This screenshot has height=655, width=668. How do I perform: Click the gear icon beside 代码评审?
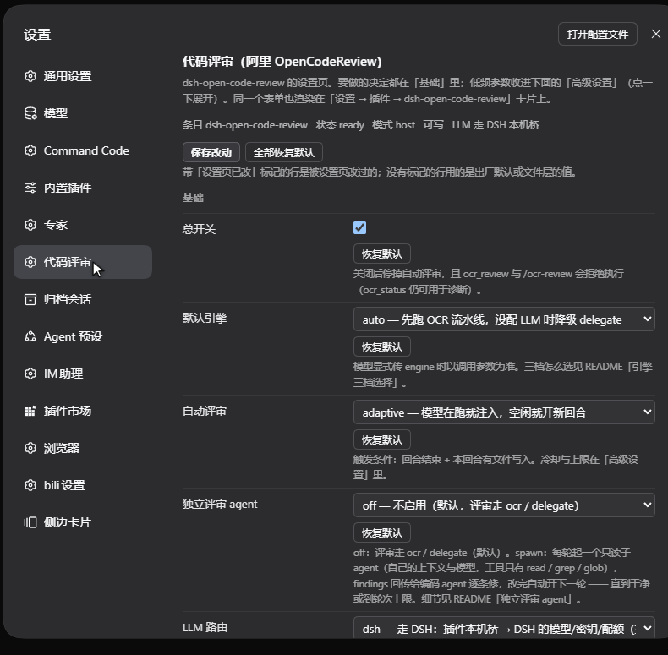pyautogui.click(x=30, y=262)
